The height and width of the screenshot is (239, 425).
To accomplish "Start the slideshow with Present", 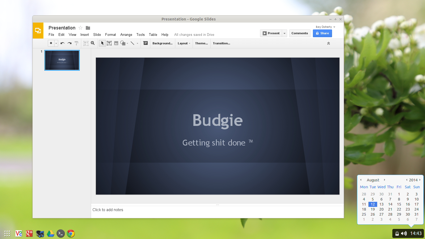I will tap(271, 33).
